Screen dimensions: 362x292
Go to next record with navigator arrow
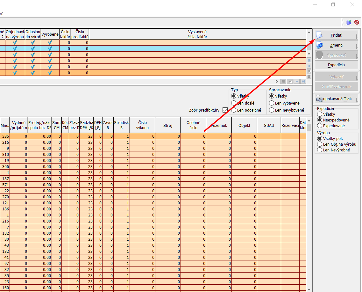point(297,82)
